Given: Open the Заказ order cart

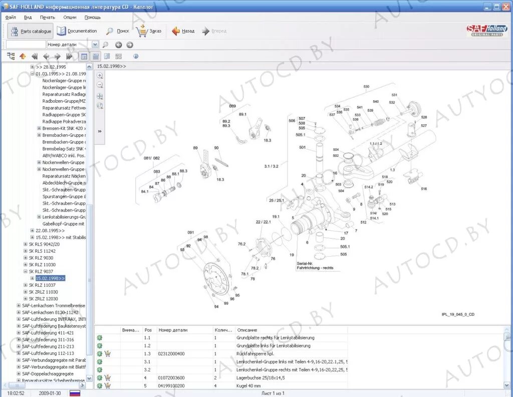Looking at the screenshot, I should tap(149, 31).
